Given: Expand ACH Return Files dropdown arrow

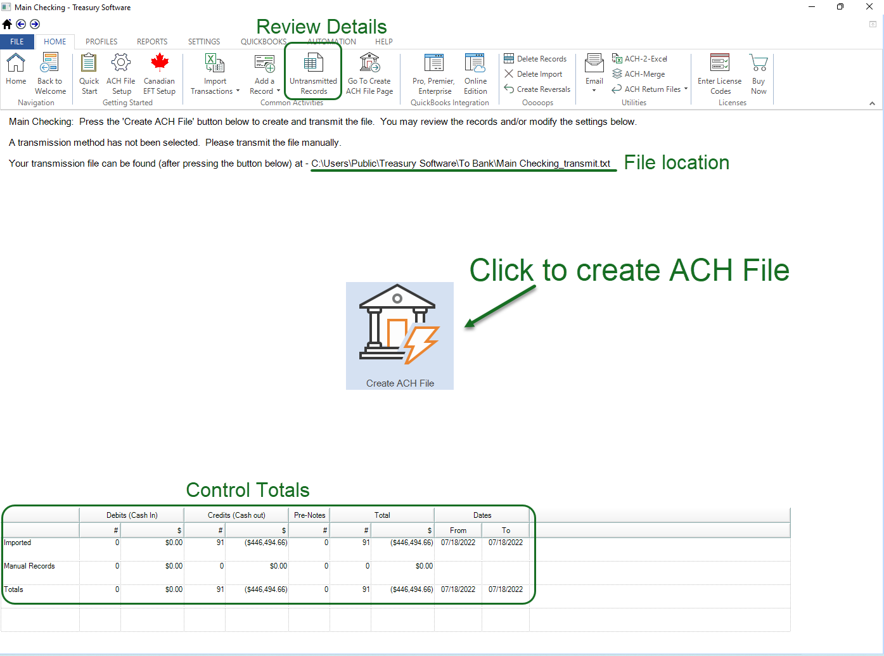Looking at the screenshot, I should pos(686,89).
